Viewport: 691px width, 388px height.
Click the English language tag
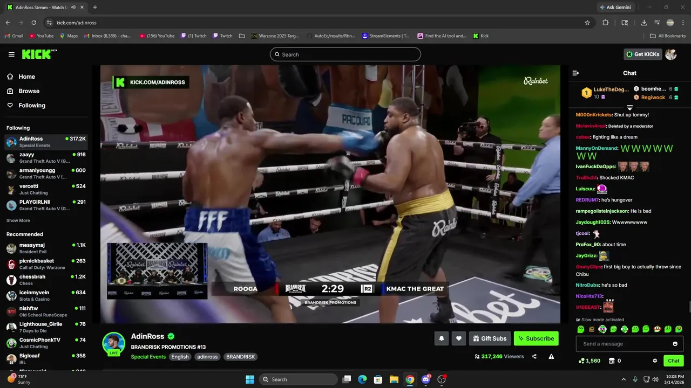(180, 357)
